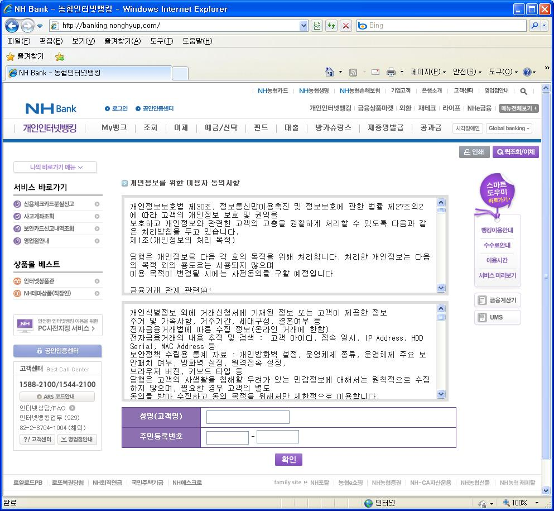The height and width of the screenshot is (511, 554).
Task: Open the 편집(E) menu
Action: click(51, 41)
